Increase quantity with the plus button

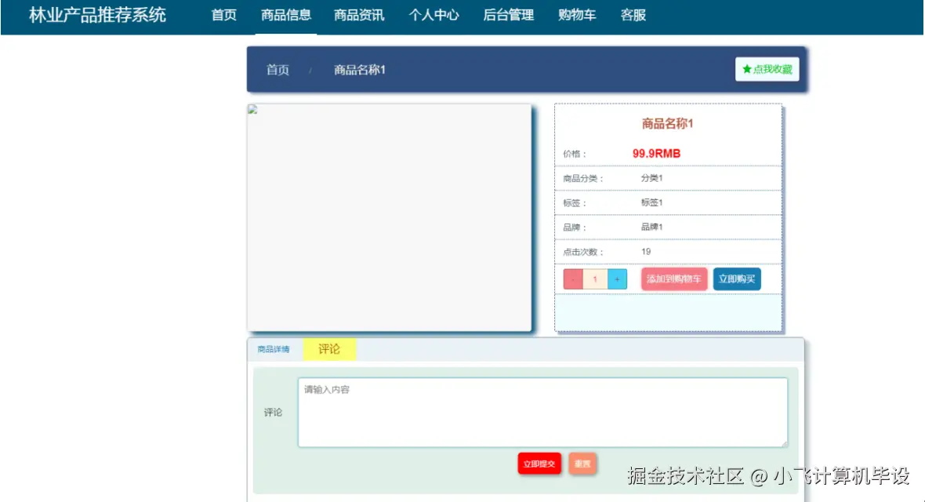(617, 278)
